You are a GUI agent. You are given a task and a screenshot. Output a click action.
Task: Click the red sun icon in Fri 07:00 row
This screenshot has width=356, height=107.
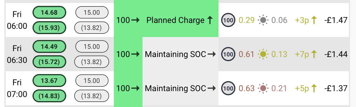click(263, 88)
